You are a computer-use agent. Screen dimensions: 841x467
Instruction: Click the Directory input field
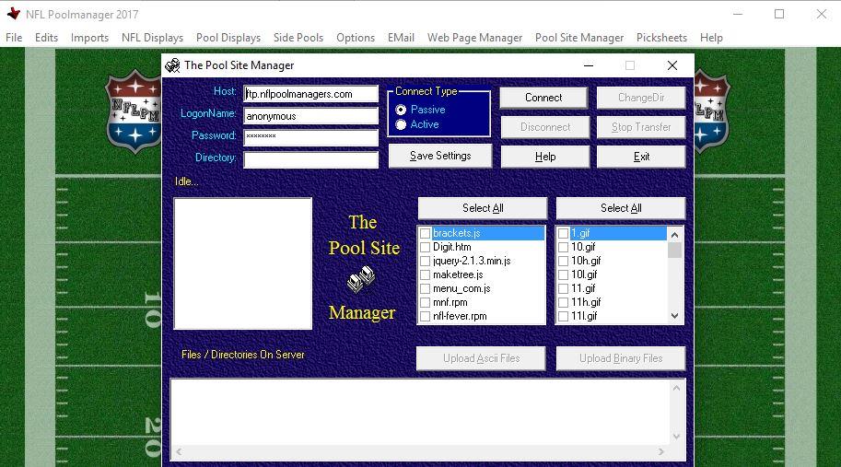pyautogui.click(x=310, y=159)
